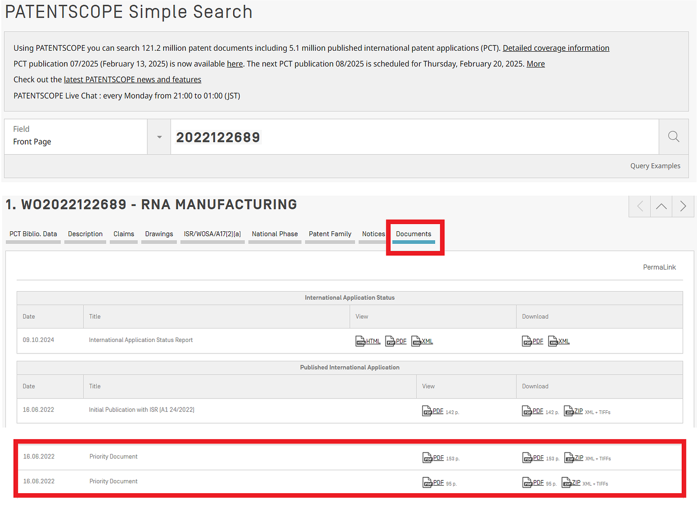Screen dimensions: 697x521
Task: Click the date 09.10.2024
Action: (x=38, y=340)
